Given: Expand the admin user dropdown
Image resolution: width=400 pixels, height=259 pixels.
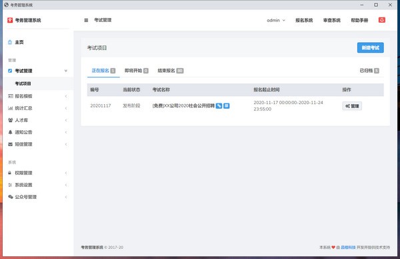Looking at the screenshot, I should pos(276,20).
